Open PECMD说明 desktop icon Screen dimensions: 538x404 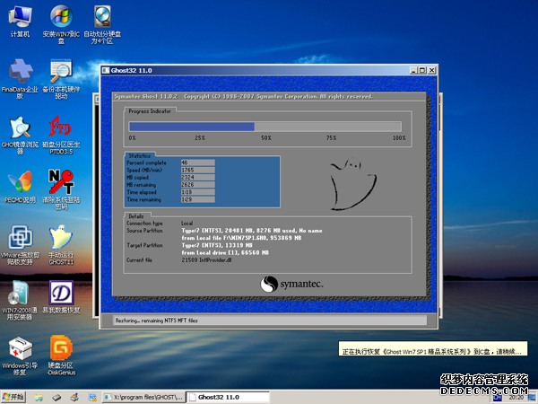coord(20,186)
